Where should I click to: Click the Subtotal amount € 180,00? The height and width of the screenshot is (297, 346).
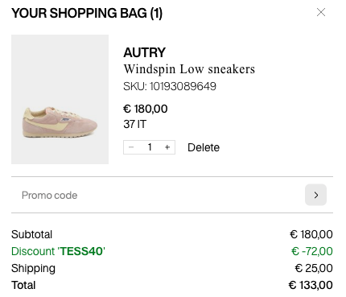pyautogui.click(x=311, y=234)
